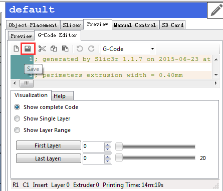Switch to the inner Preview sub-tab
Screen dimensions: 223x191
21,36
